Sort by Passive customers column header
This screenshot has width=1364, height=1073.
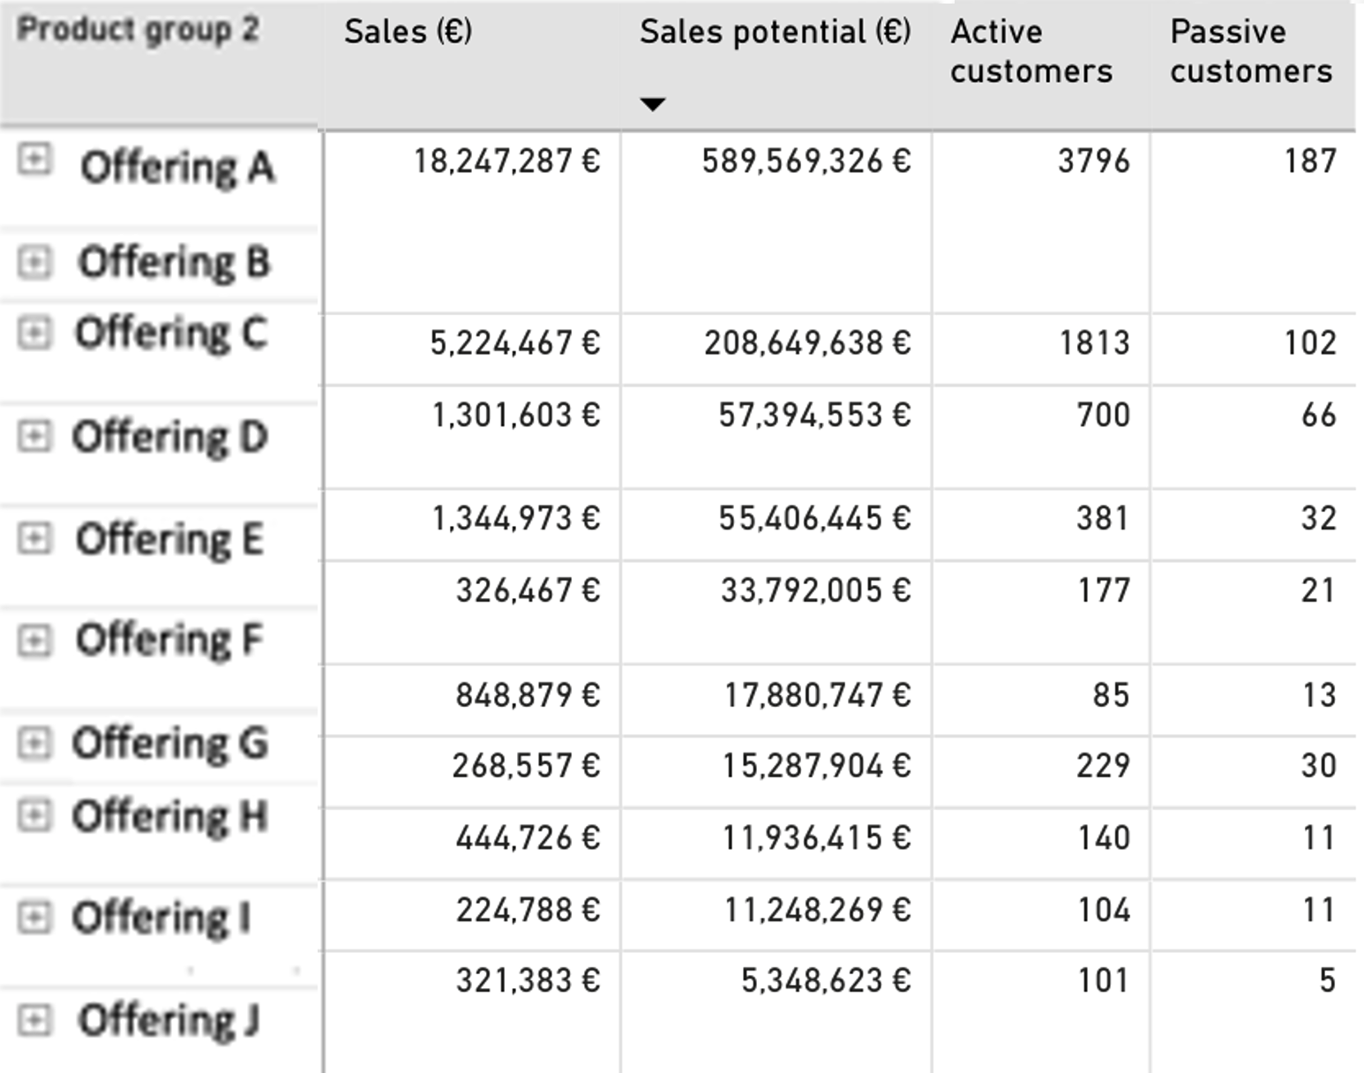[x=1250, y=51]
